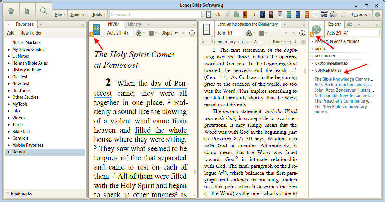Click Add in Favorites panel
385x202 pixels.
point(11,33)
